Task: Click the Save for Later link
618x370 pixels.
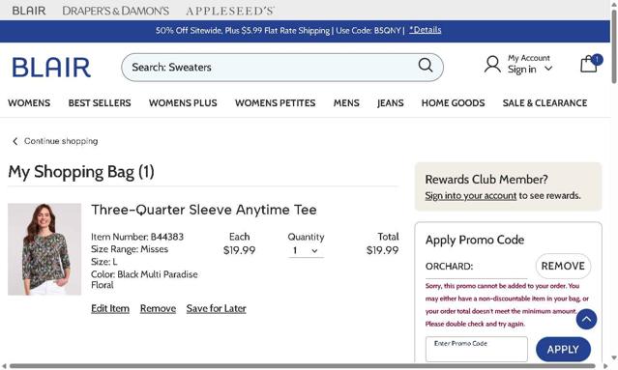Action: (216, 308)
